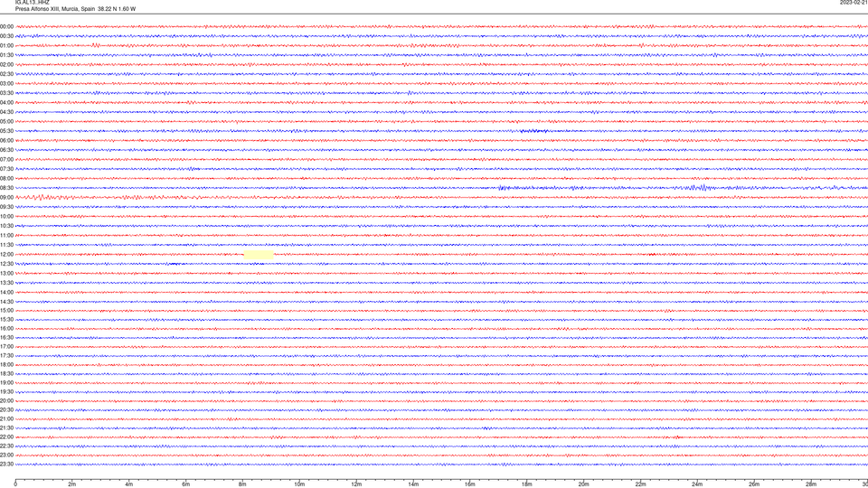
Task: Select the 05:00 row time label
Action: pyautogui.click(x=6, y=122)
